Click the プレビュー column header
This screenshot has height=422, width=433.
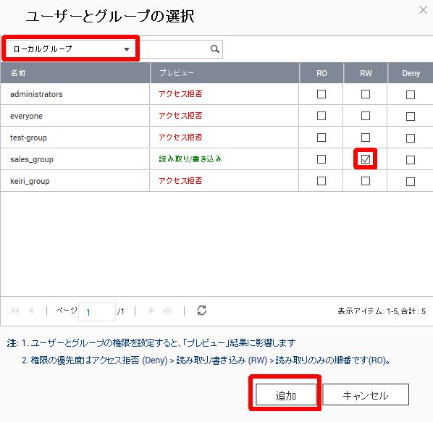pos(224,73)
